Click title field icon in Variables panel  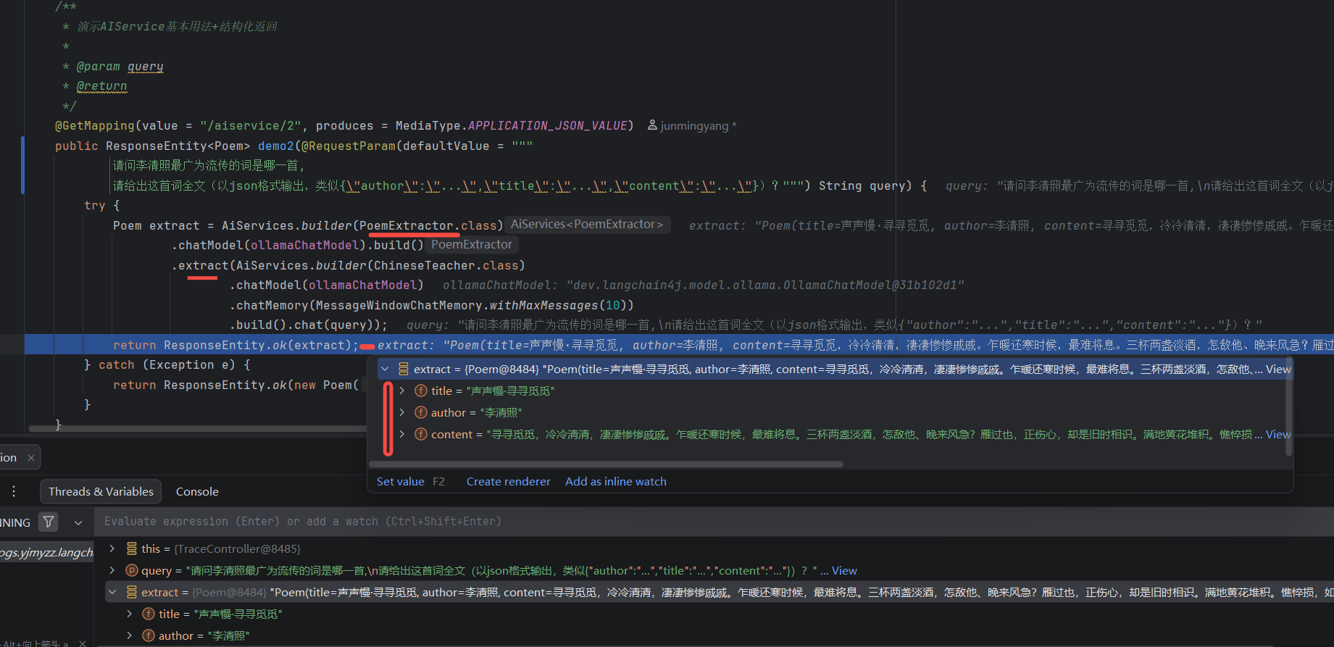point(149,614)
